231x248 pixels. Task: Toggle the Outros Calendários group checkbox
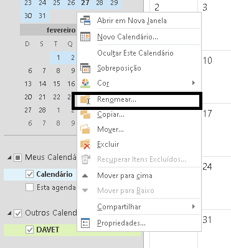(x=17, y=213)
